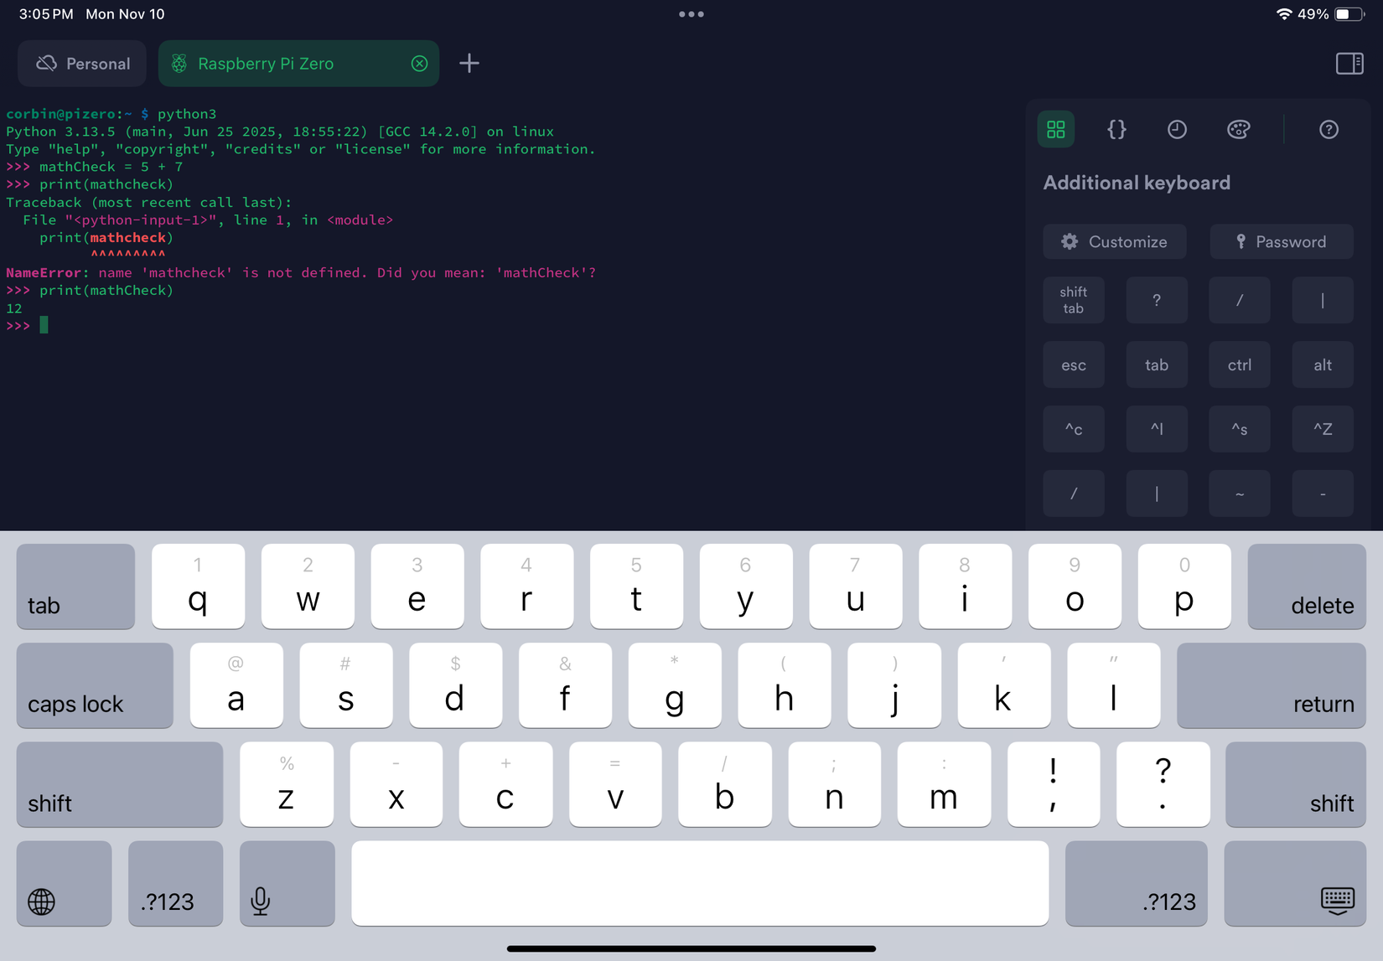This screenshot has width=1383, height=961.
Task: Toggle the split-view icon in the top corner
Action: (x=1349, y=63)
